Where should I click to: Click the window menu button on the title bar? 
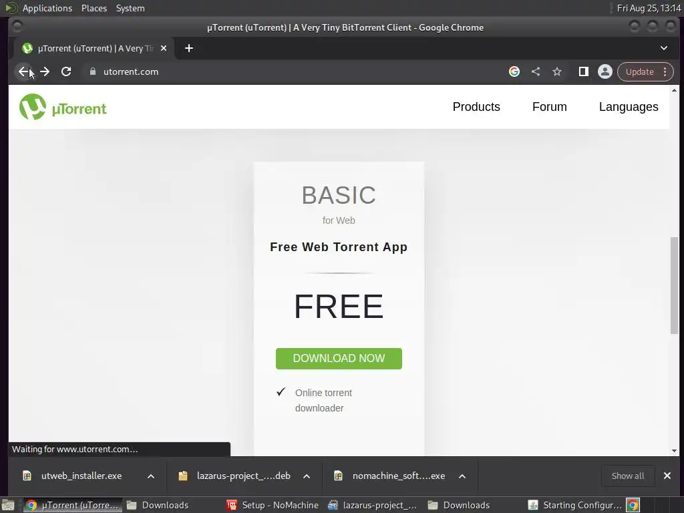[17, 27]
